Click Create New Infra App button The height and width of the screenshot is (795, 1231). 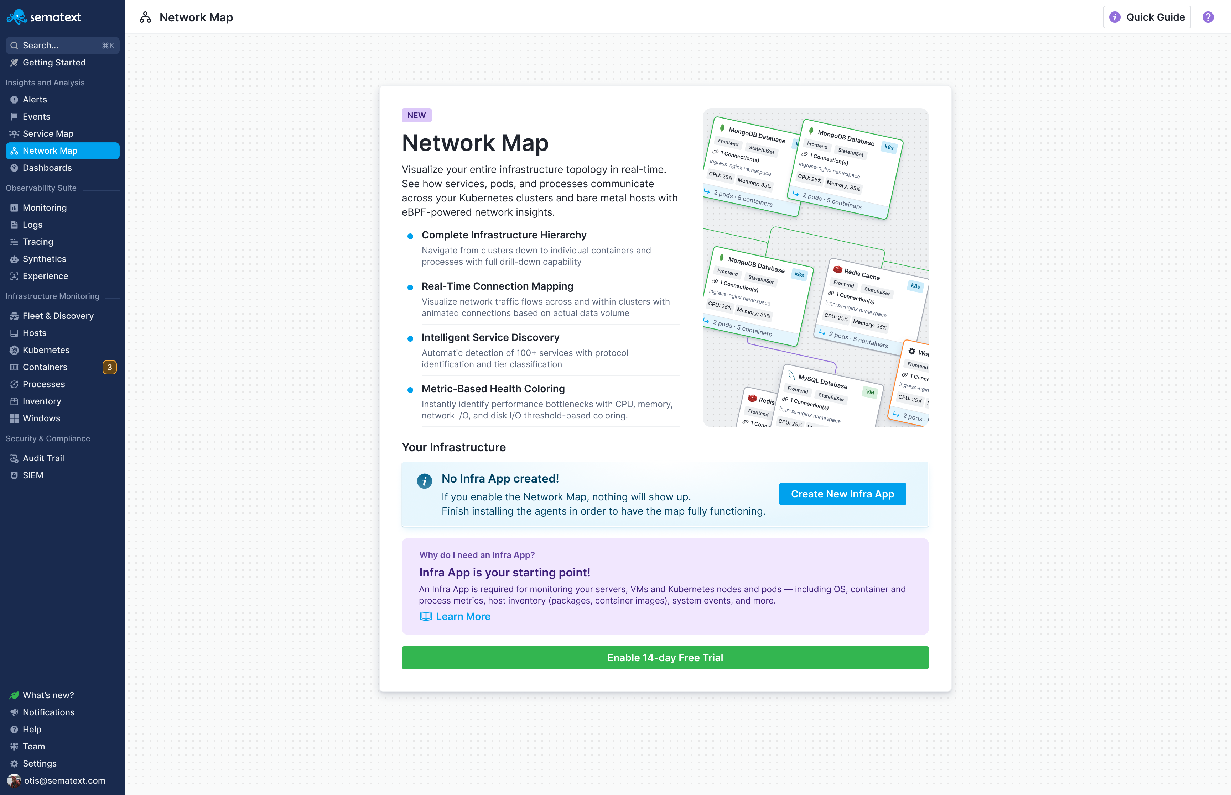[x=842, y=494]
